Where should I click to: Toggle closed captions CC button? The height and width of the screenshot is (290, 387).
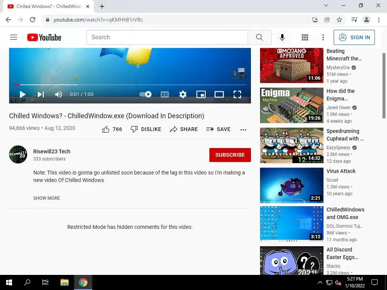[165, 94]
